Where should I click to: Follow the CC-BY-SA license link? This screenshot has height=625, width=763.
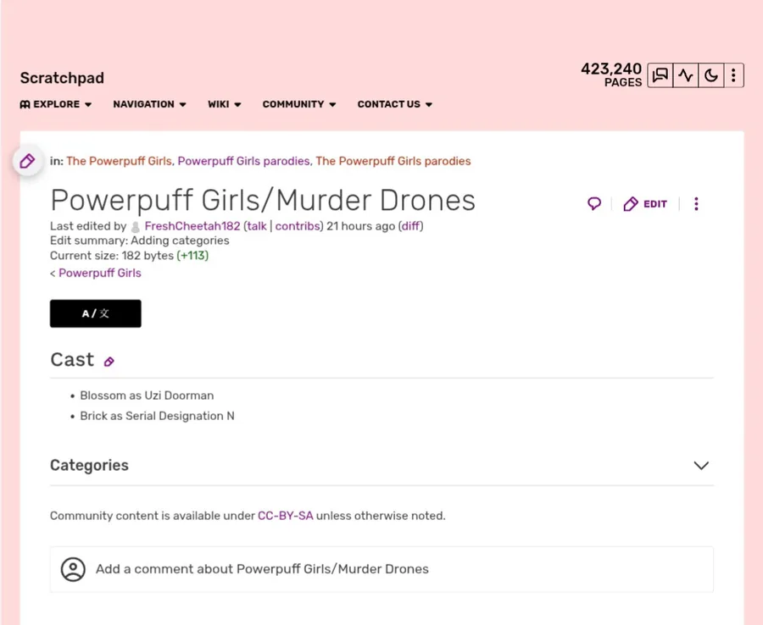[285, 516]
